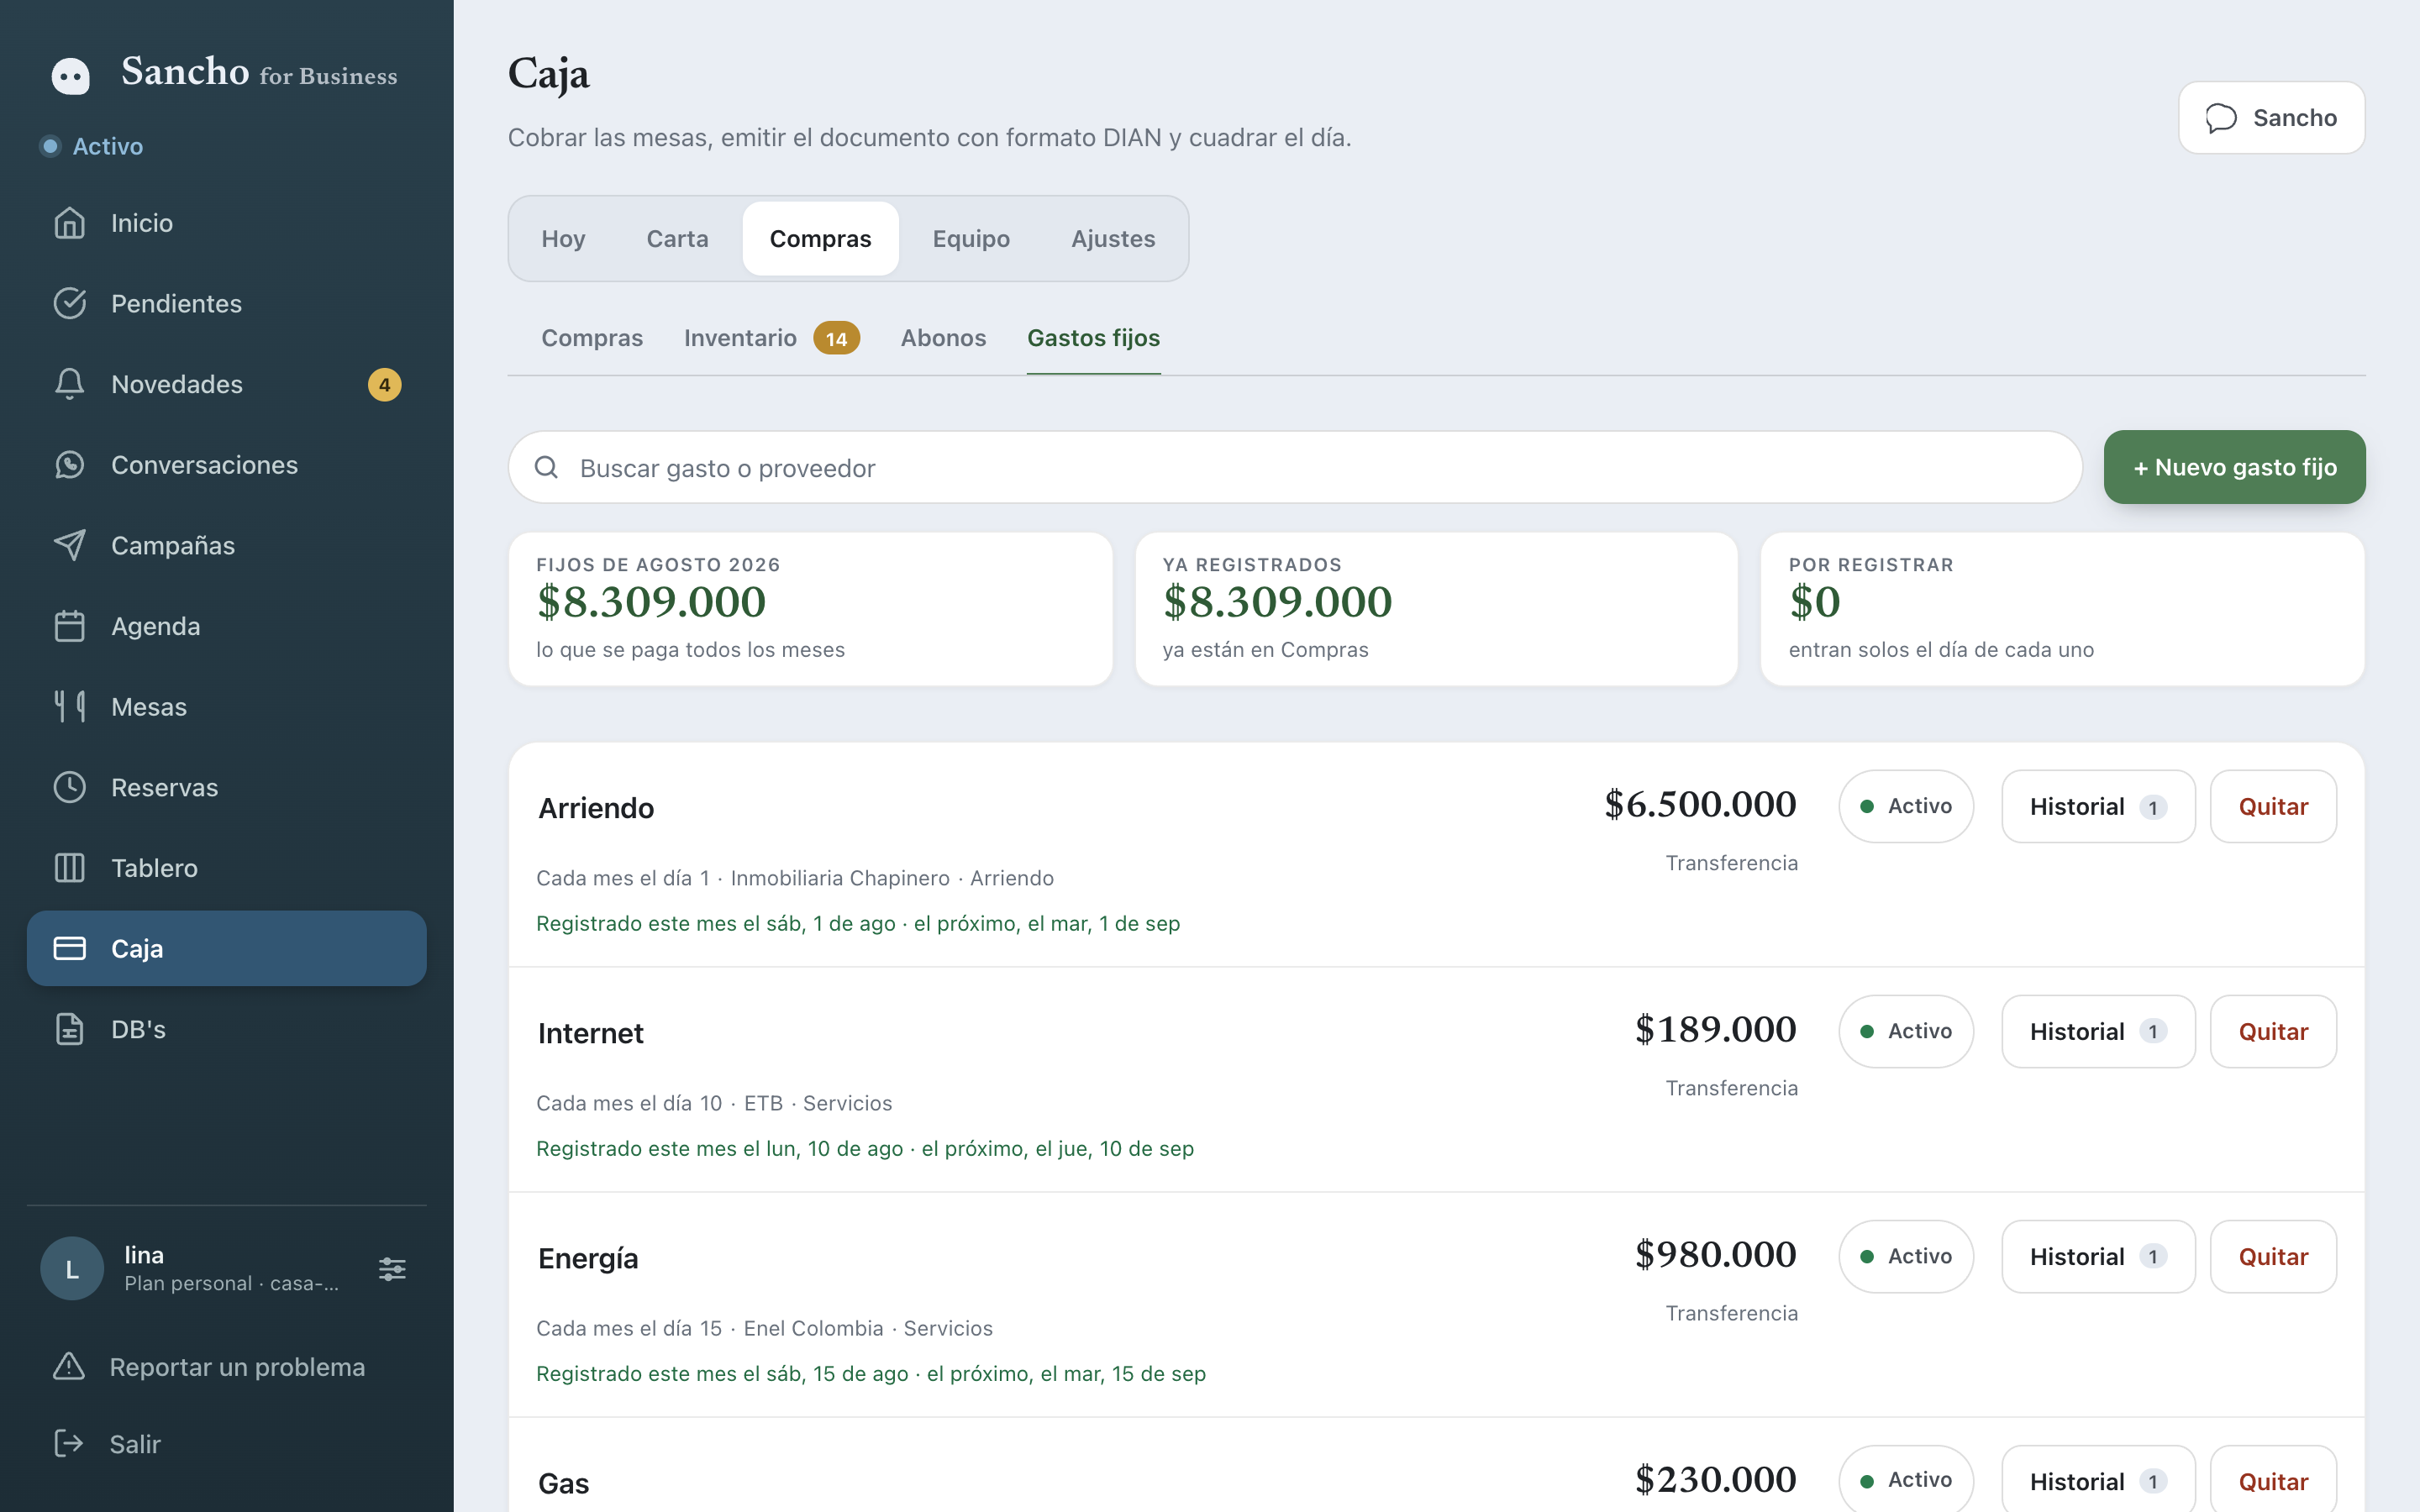Toggle Activo status on Arriendo expense
The width and height of the screenshot is (2420, 1512).
coord(1906,806)
